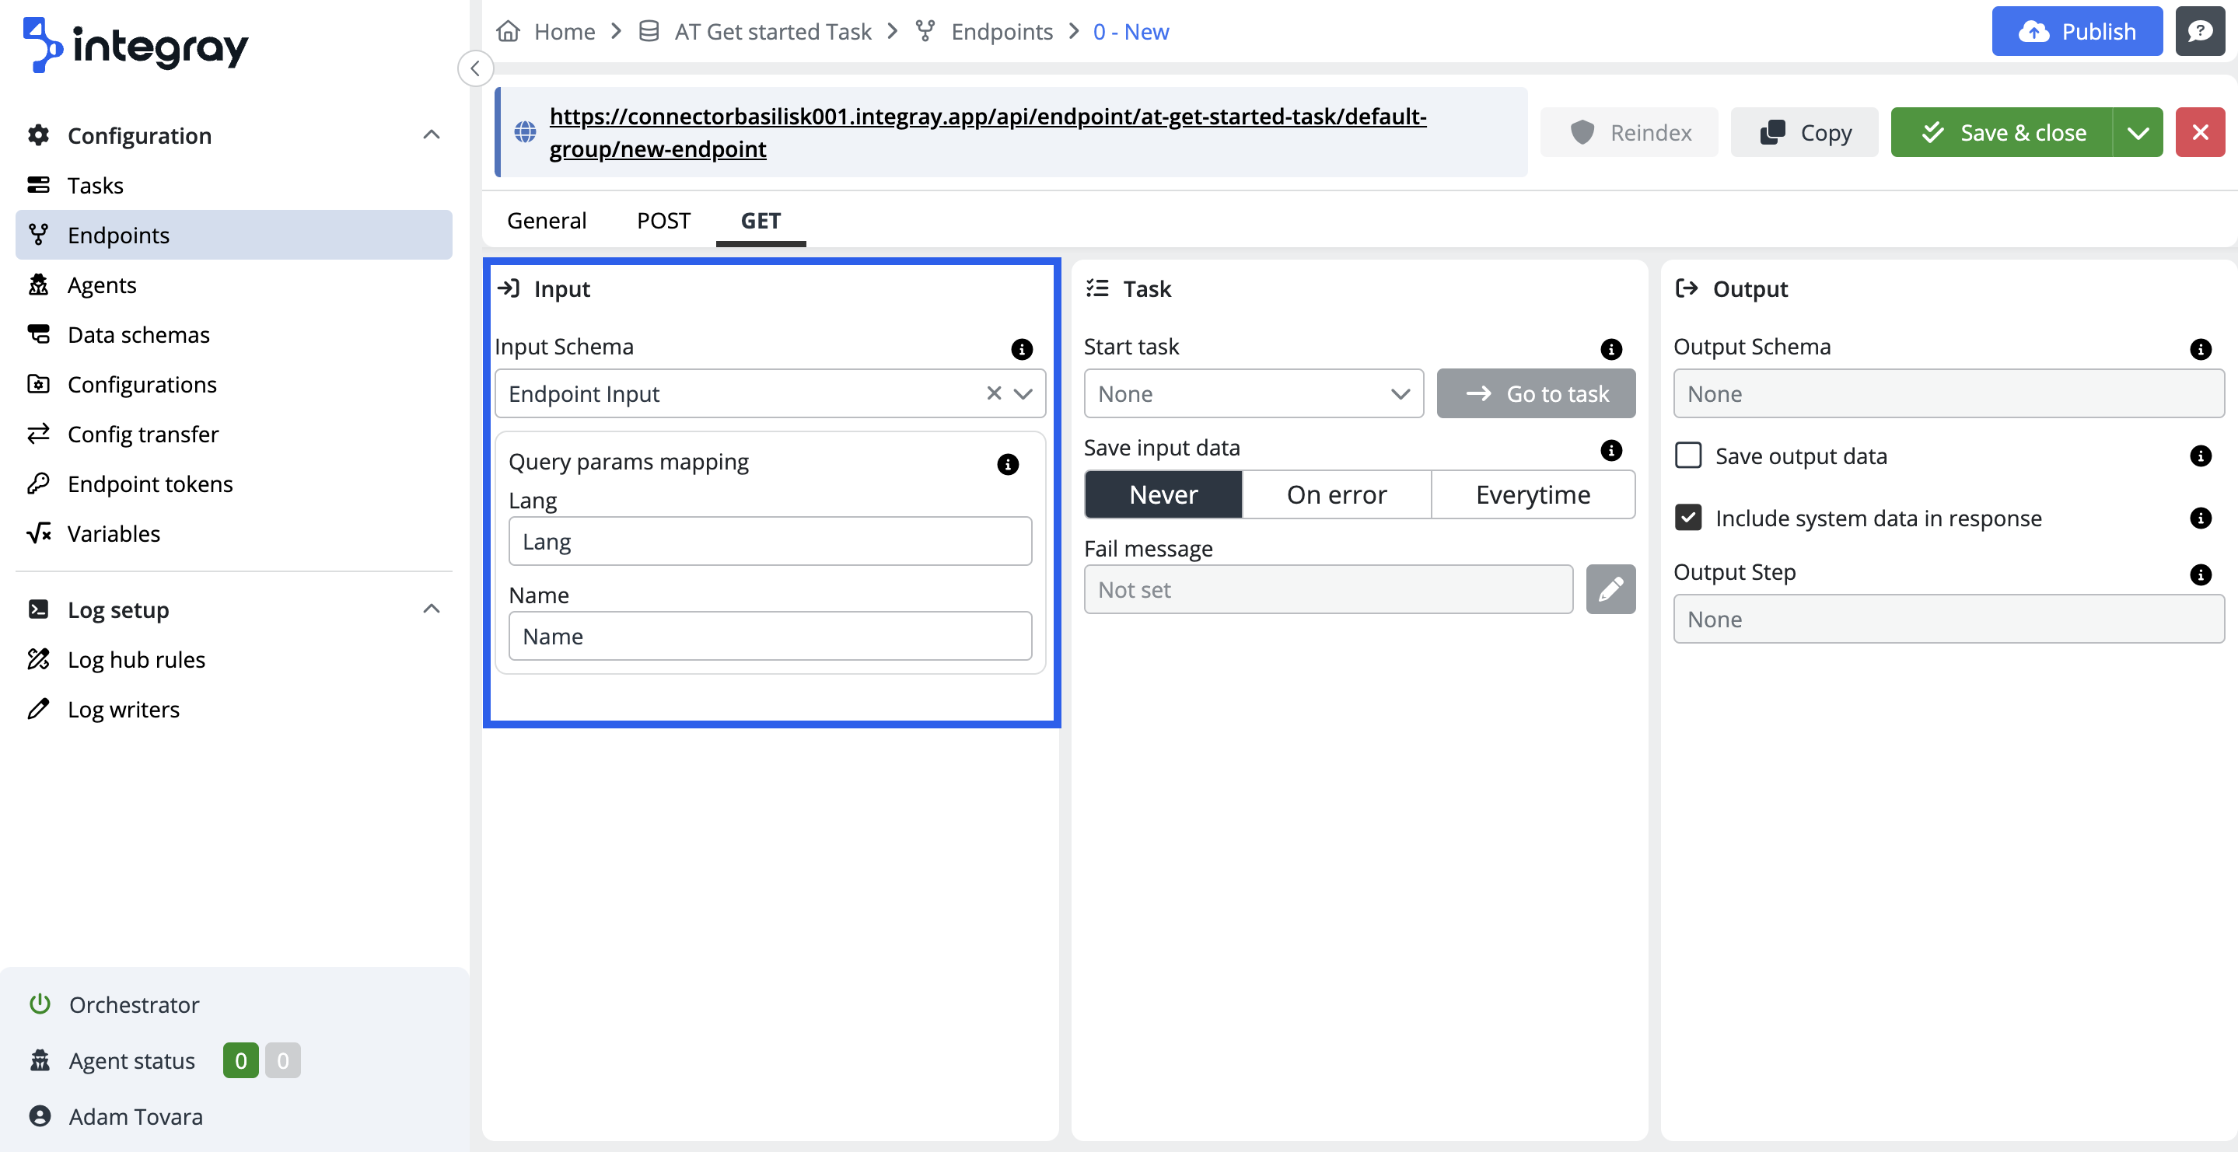This screenshot has width=2238, height=1152.
Task: Click the Home icon in breadcrumb
Action: tap(509, 31)
